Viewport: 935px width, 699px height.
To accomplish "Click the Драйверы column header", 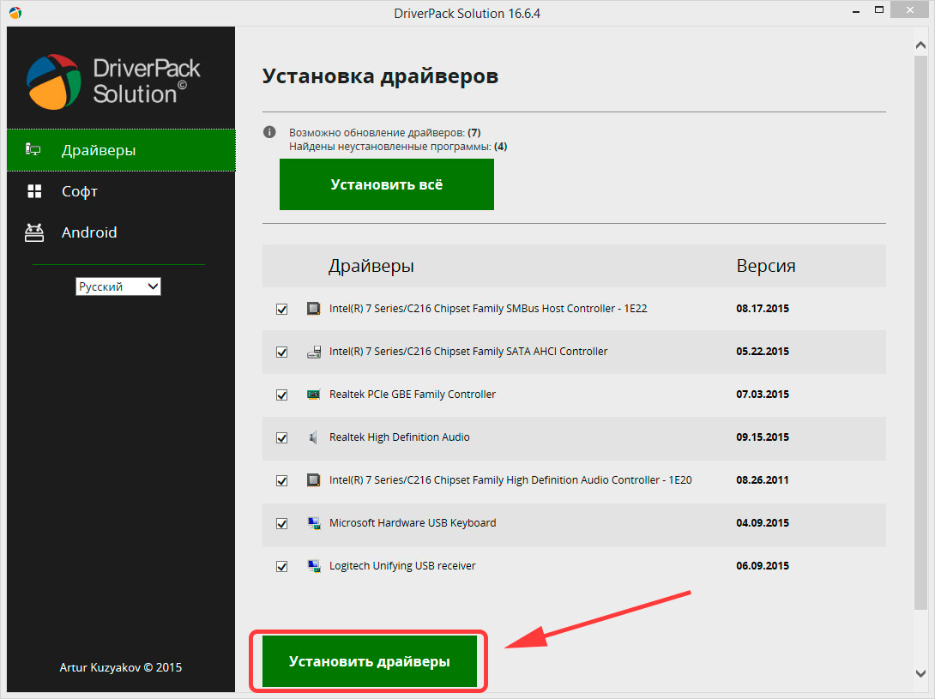I will pos(371,266).
